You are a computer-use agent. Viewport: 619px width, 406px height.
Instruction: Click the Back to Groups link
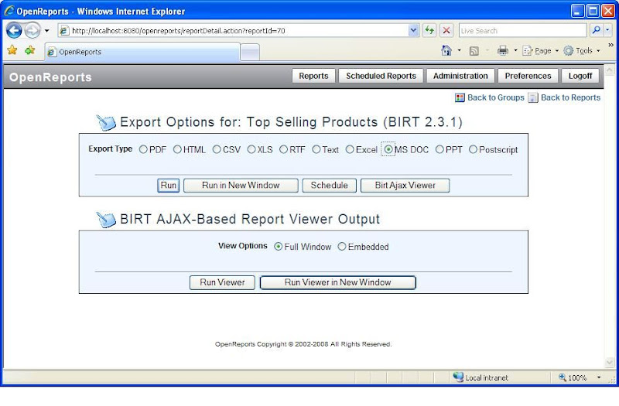tap(496, 97)
